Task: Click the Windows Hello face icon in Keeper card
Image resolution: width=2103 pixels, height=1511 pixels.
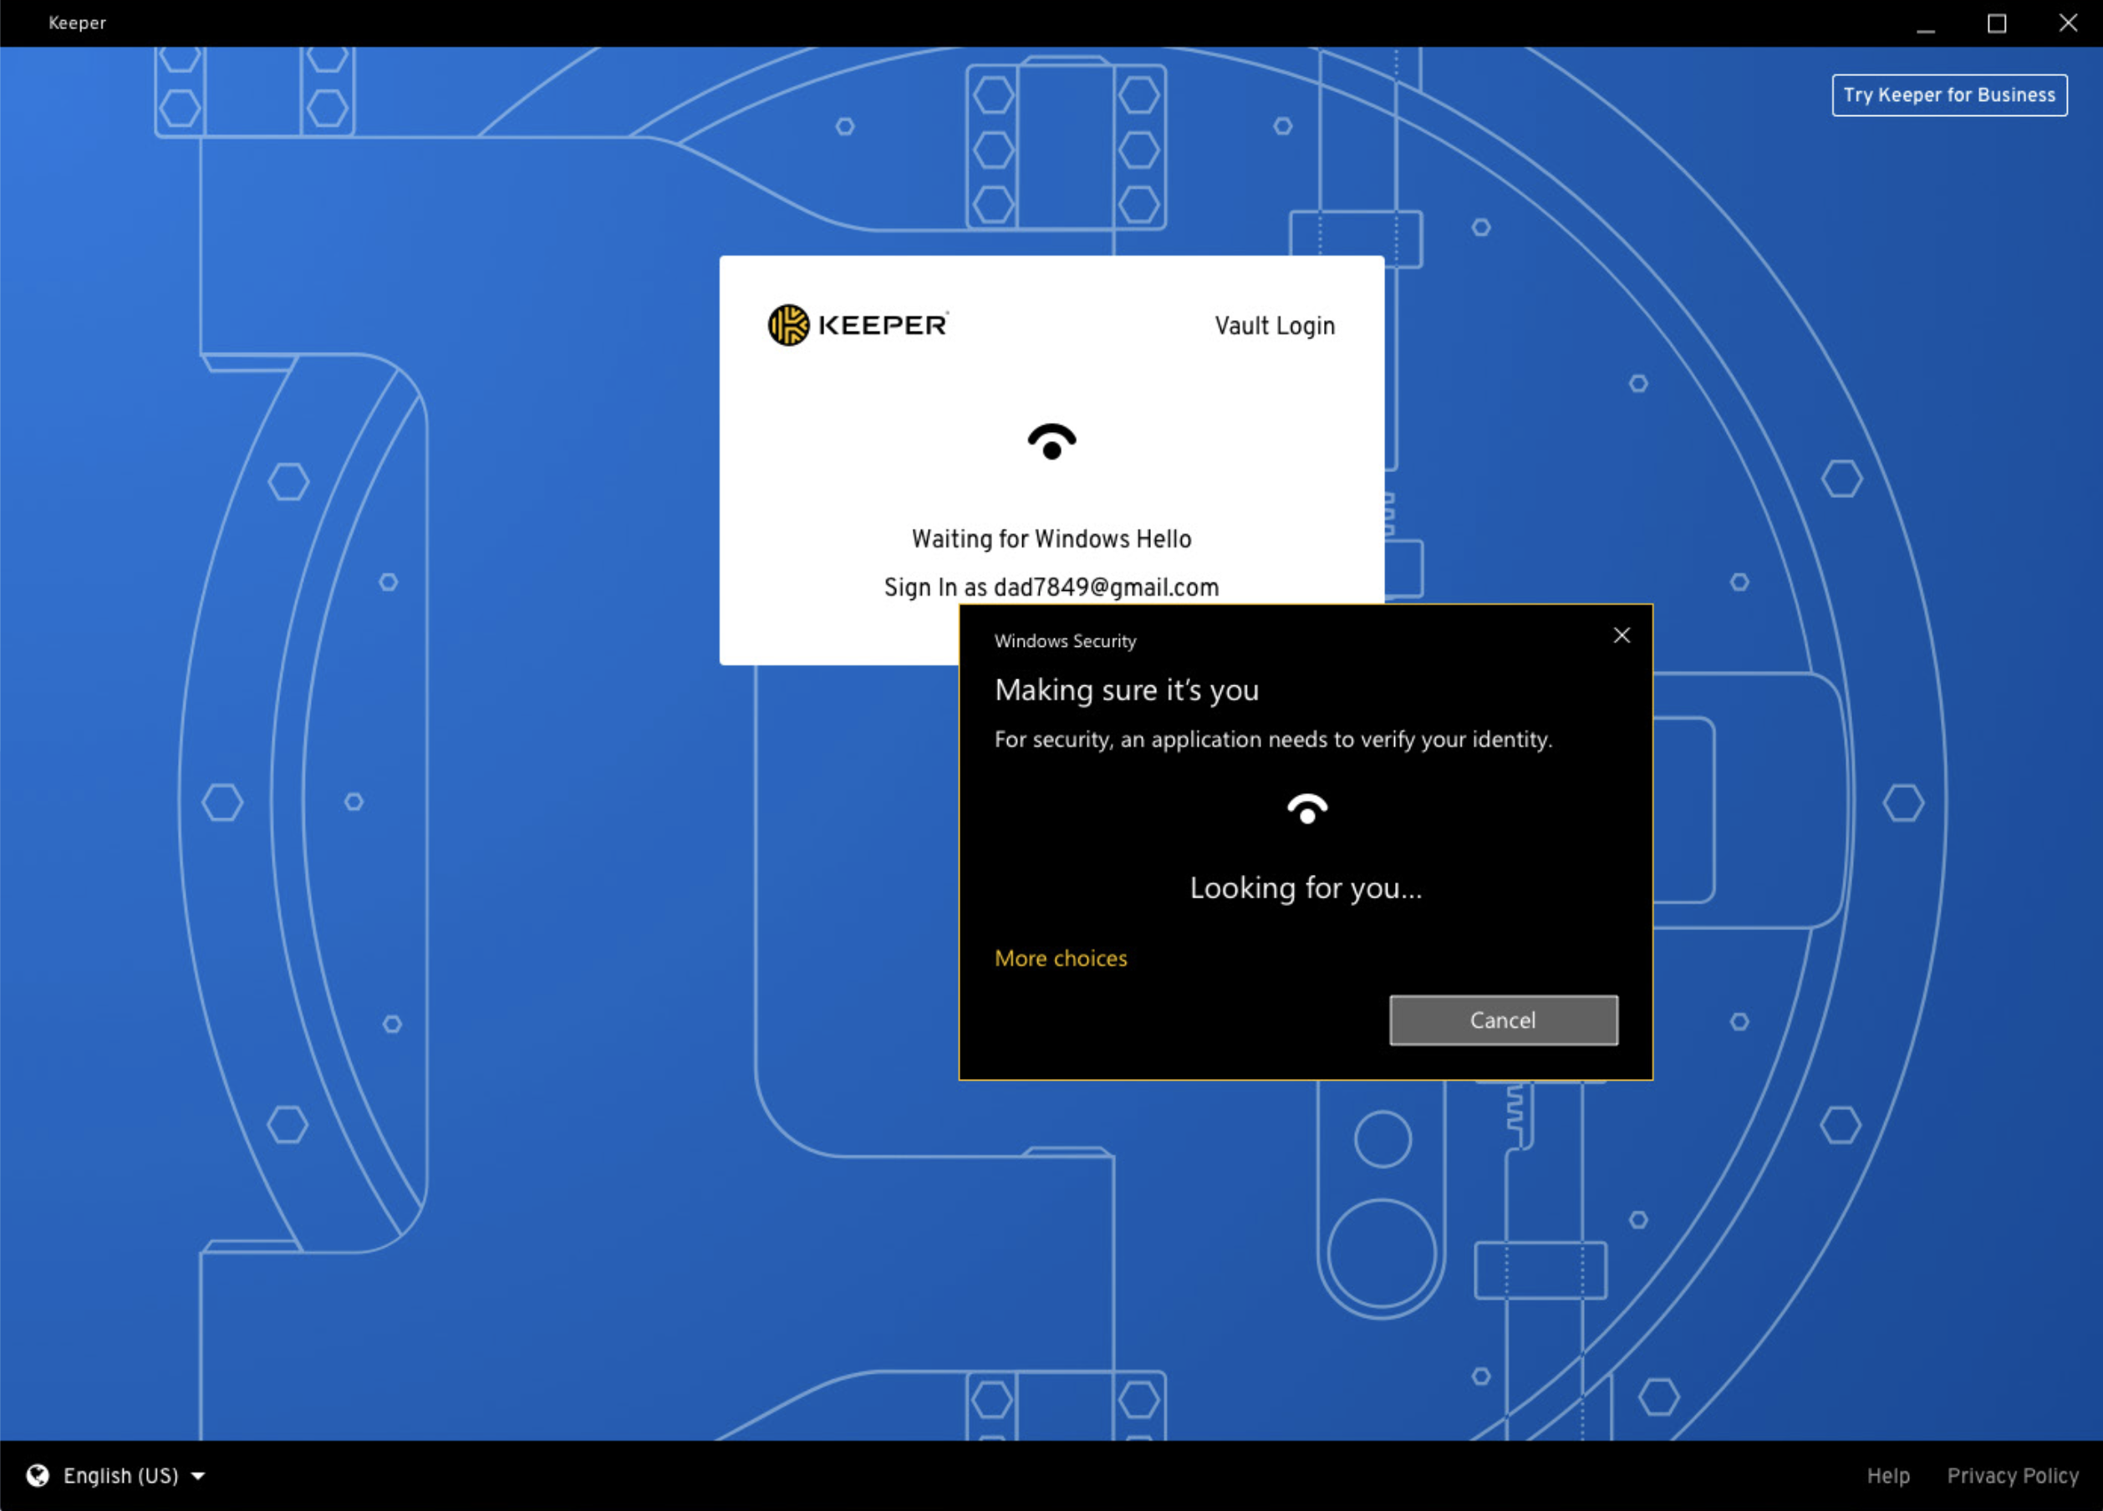Action: 1051,442
